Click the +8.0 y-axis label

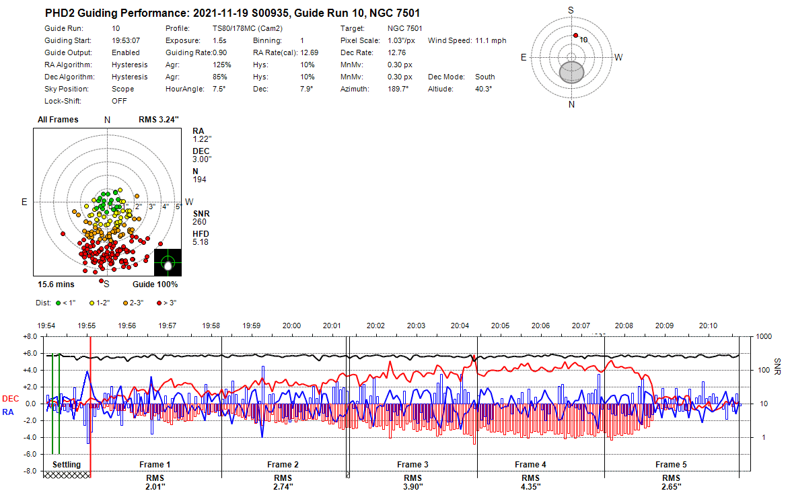pyautogui.click(x=30, y=336)
